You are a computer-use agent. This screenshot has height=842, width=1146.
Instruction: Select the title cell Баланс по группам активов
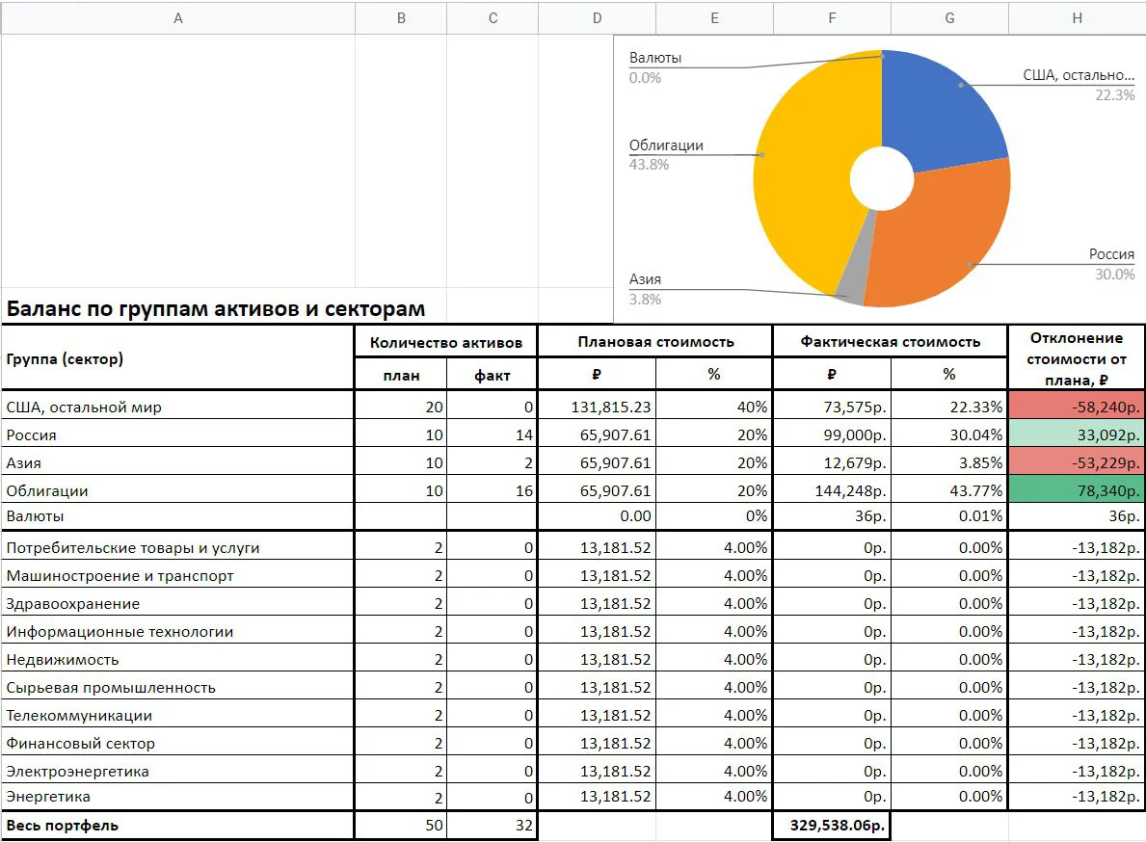pos(216,308)
